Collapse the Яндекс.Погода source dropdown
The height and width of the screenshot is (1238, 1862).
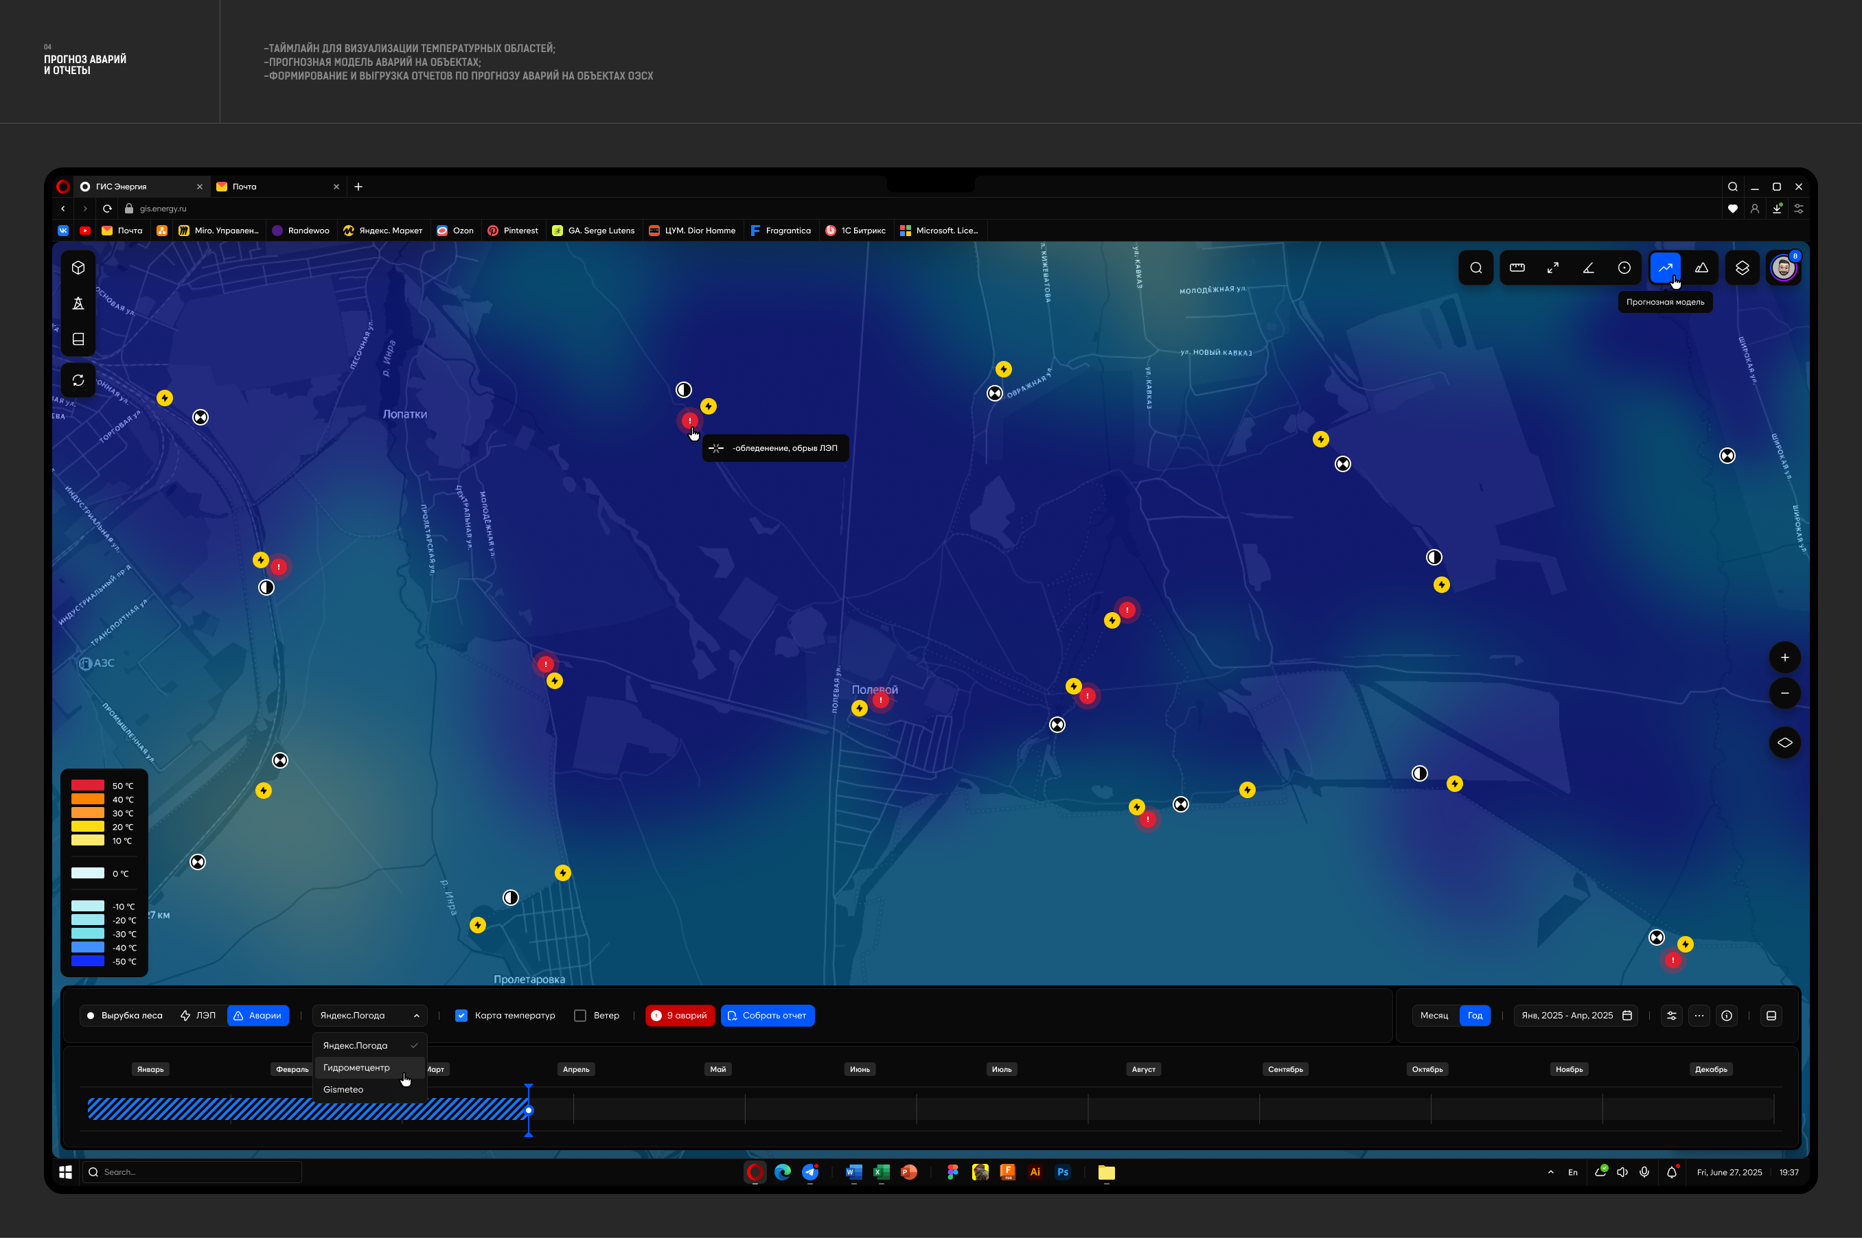pyautogui.click(x=369, y=1016)
